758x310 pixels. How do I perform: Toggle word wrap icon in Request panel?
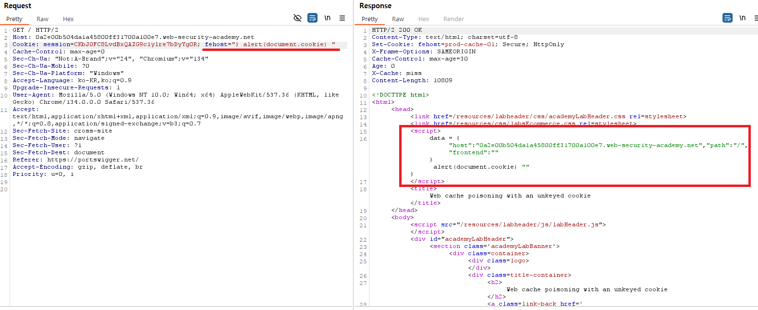[x=313, y=18]
